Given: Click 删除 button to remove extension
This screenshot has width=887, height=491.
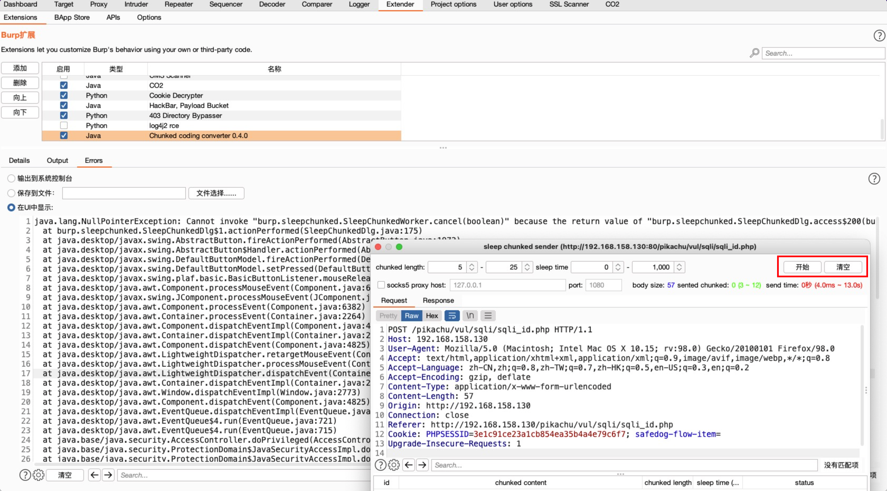Looking at the screenshot, I should tap(20, 83).
